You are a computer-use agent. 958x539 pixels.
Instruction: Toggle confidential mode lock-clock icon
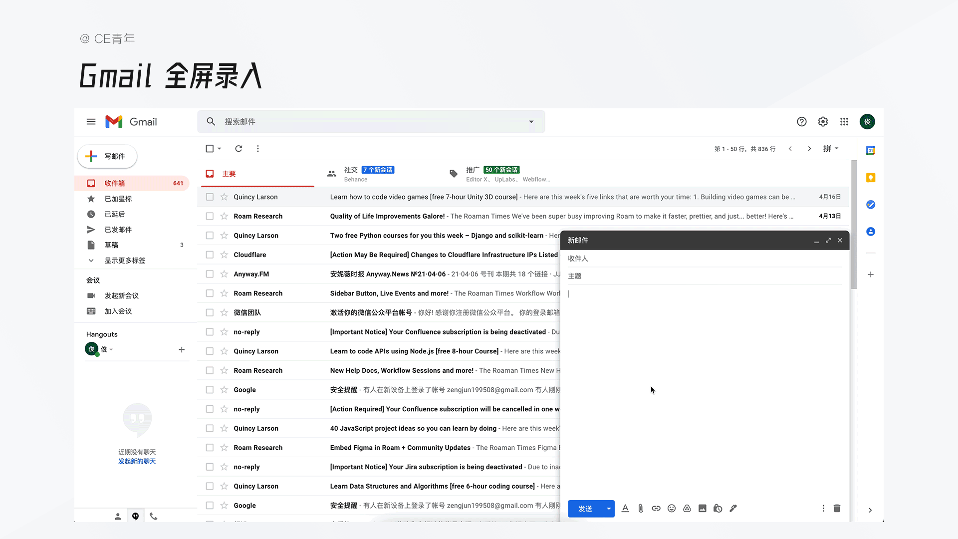tap(718, 509)
